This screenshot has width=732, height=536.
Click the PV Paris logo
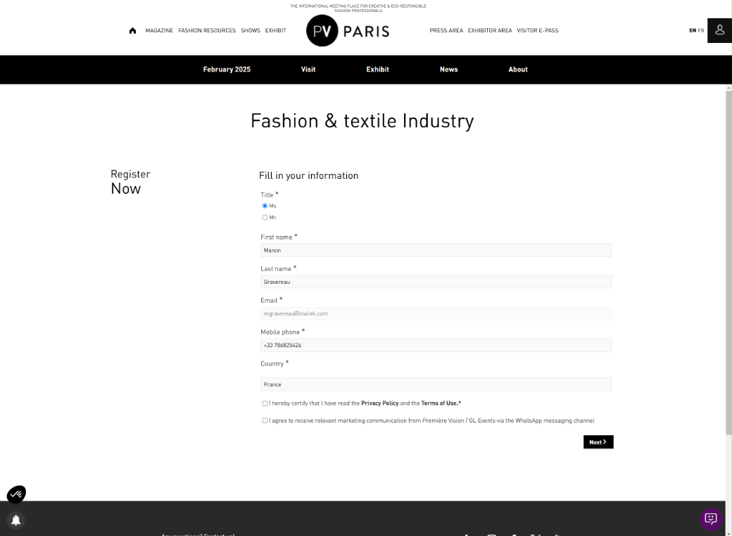(x=347, y=31)
